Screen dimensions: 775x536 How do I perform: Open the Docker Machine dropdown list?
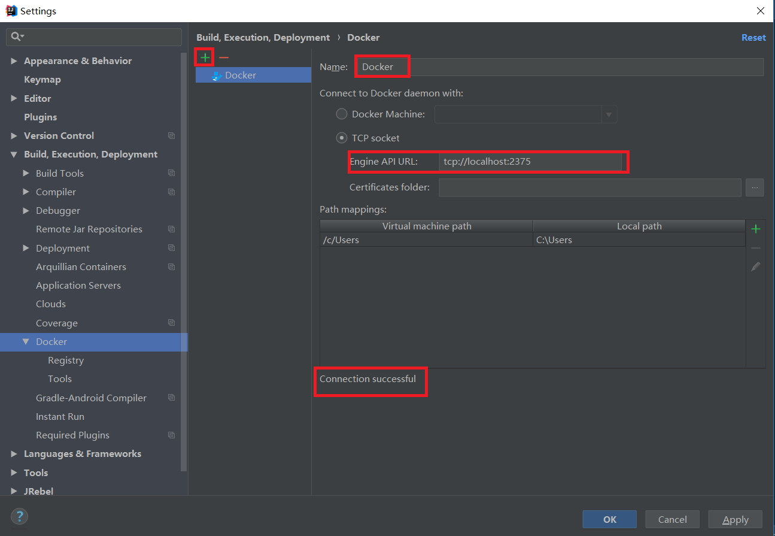[x=609, y=114]
